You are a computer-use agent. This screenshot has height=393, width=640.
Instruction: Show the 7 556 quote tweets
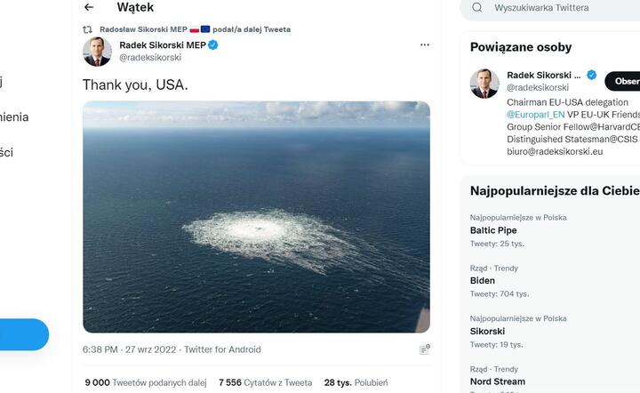[x=265, y=382]
